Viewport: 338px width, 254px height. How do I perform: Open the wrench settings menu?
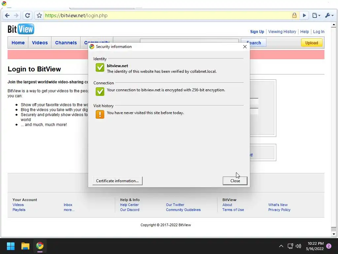tap(329, 15)
